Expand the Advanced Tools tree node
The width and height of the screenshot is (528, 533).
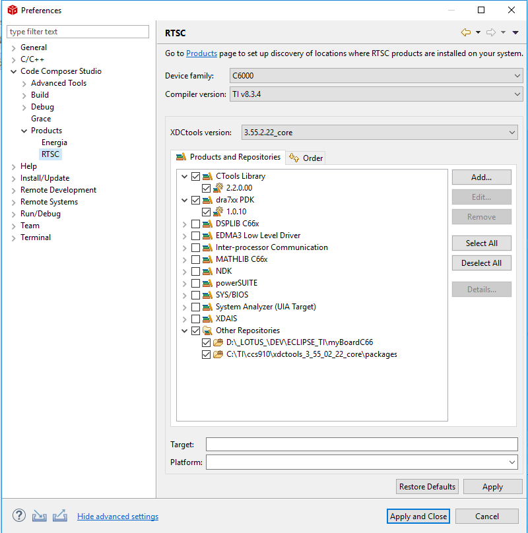(x=24, y=84)
